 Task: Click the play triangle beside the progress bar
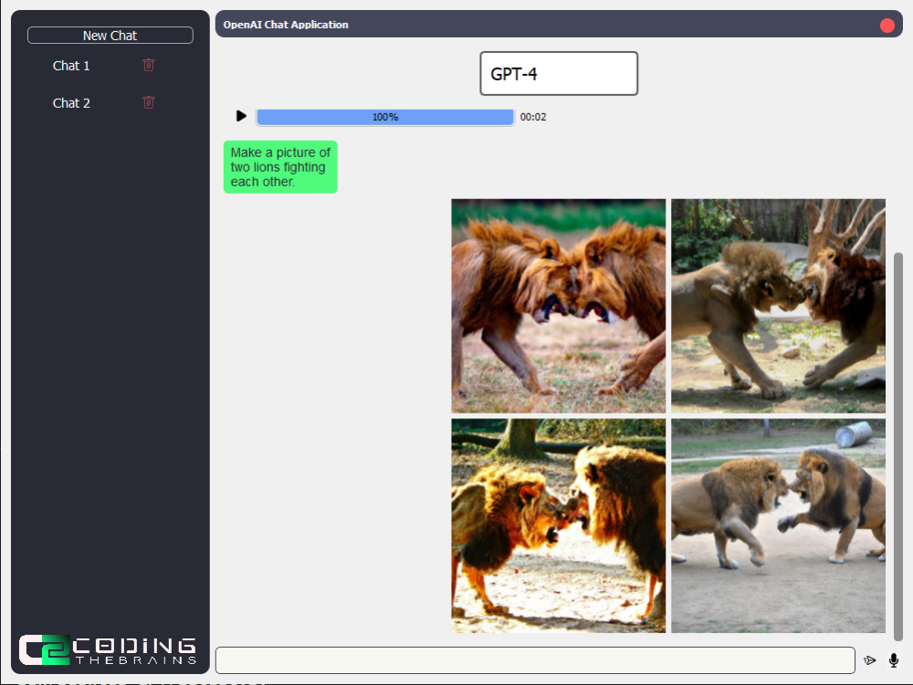[241, 116]
